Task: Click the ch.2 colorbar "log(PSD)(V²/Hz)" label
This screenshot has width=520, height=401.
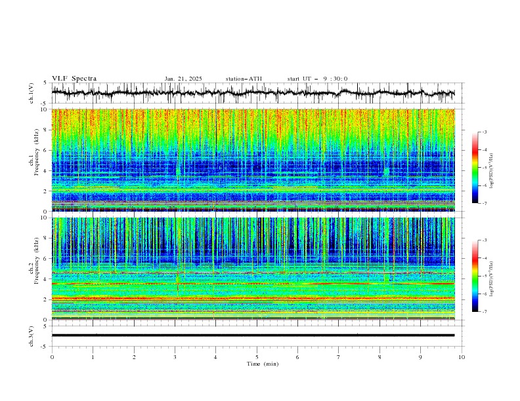Action: click(x=492, y=278)
